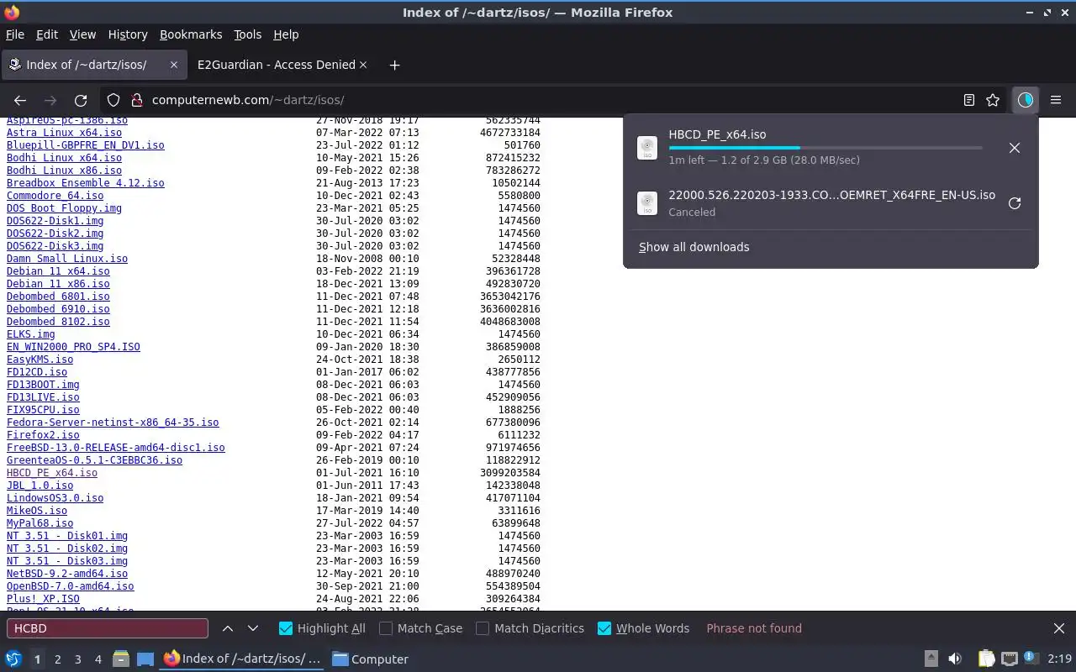Viewport: 1076px width, 672px height.
Task: Find next match arrow in find bar
Action: [x=253, y=628]
